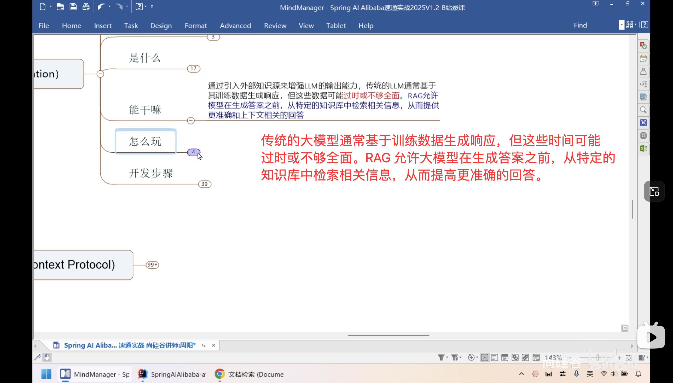
Task: Open the Print preview icon in quick access toolbar
Action: click(86, 7)
